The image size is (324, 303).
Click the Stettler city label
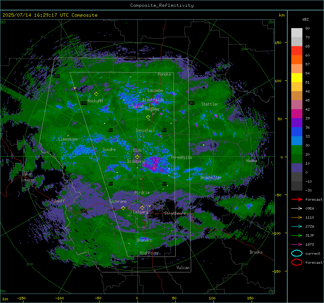[x=210, y=104]
